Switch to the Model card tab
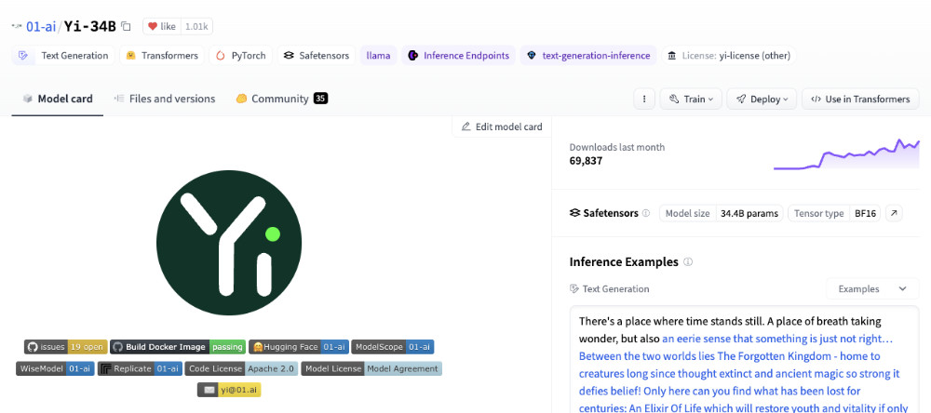This screenshot has width=931, height=413. (58, 100)
